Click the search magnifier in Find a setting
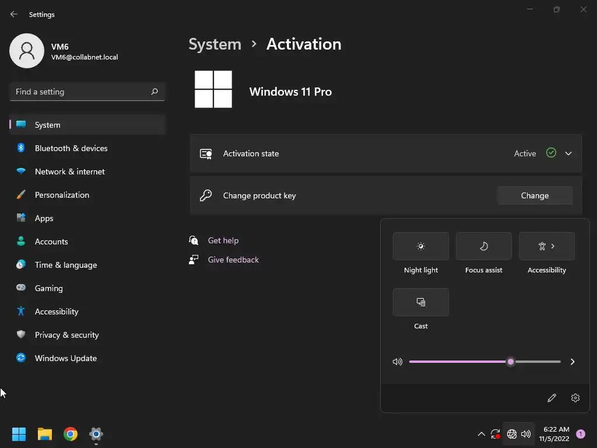The image size is (597, 448). 154,92
